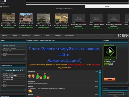The image size is (129, 97).
Task: Click server address 87.239.26.20:27028
Action: 44,26
